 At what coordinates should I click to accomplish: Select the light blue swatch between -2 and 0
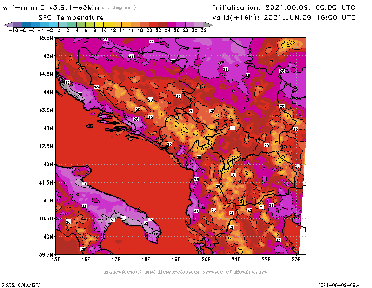pyautogui.click(x=53, y=25)
